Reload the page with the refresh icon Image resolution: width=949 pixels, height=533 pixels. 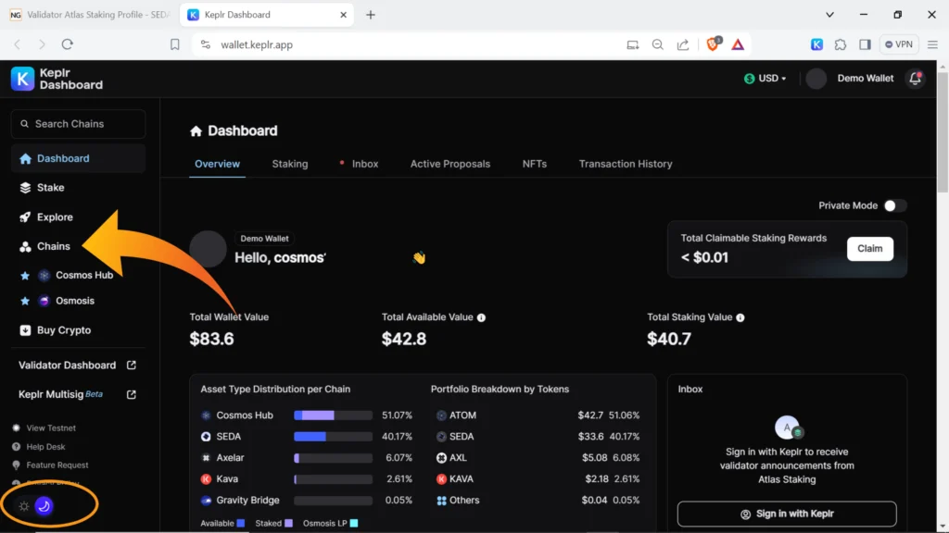pyautogui.click(x=68, y=44)
